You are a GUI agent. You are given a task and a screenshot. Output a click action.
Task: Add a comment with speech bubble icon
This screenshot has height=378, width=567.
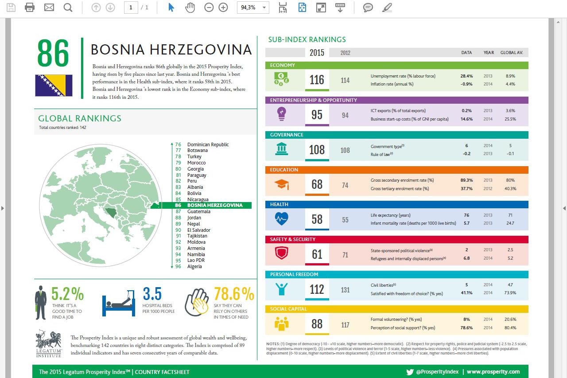(368, 8)
